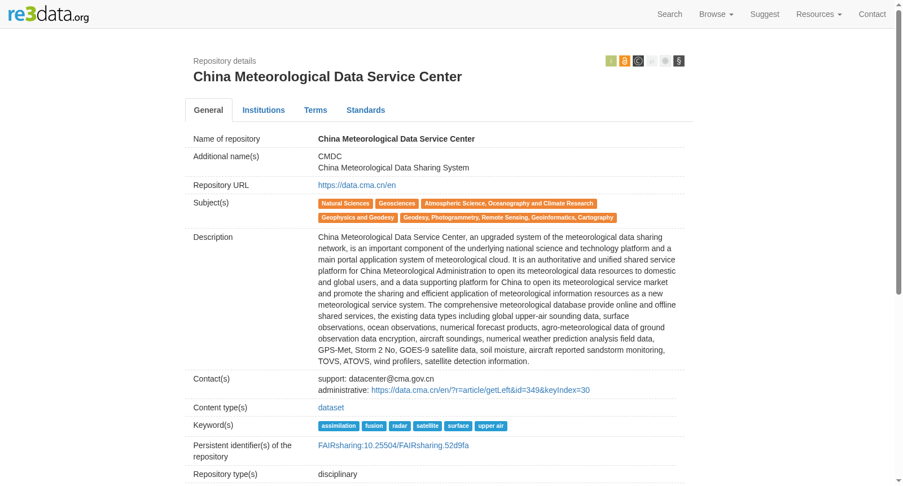Select the Geophysics and Geodesy subject tag
The image size is (903, 486).
[x=358, y=218]
